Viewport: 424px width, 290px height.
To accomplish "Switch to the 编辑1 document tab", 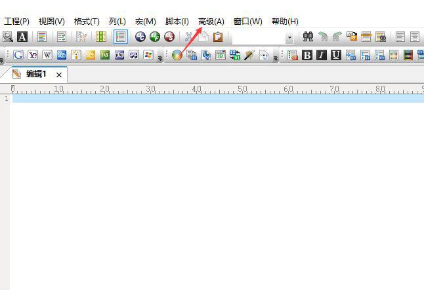I will (x=35, y=75).
